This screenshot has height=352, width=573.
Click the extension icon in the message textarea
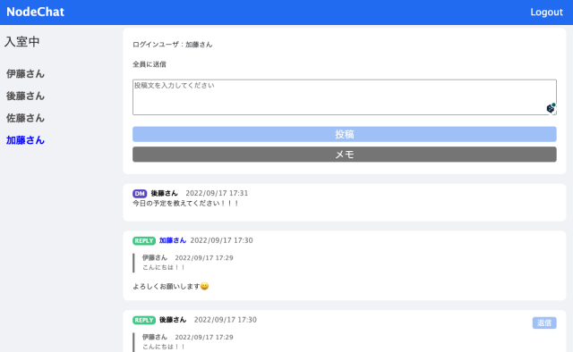[551, 108]
